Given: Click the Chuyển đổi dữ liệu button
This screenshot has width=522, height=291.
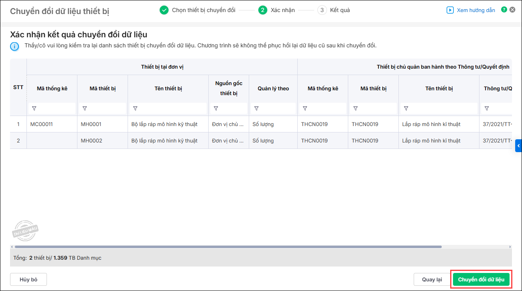Looking at the screenshot, I should tap(481, 279).
